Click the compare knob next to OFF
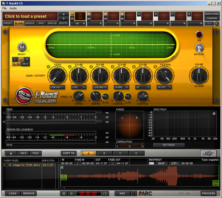Image resolution: width=222 pixels, height=198 pixels. click(x=217, y=24)
